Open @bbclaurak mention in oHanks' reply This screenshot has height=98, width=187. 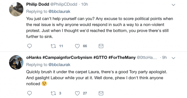59,65
